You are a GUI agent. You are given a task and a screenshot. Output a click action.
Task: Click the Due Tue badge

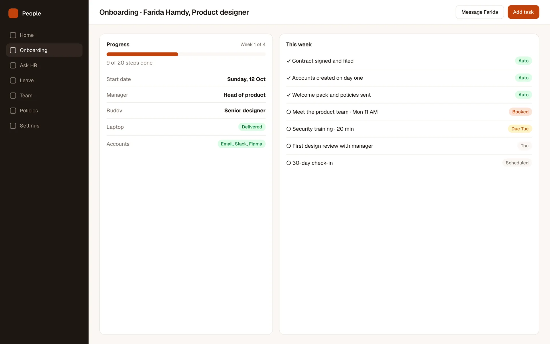[520, 129]
